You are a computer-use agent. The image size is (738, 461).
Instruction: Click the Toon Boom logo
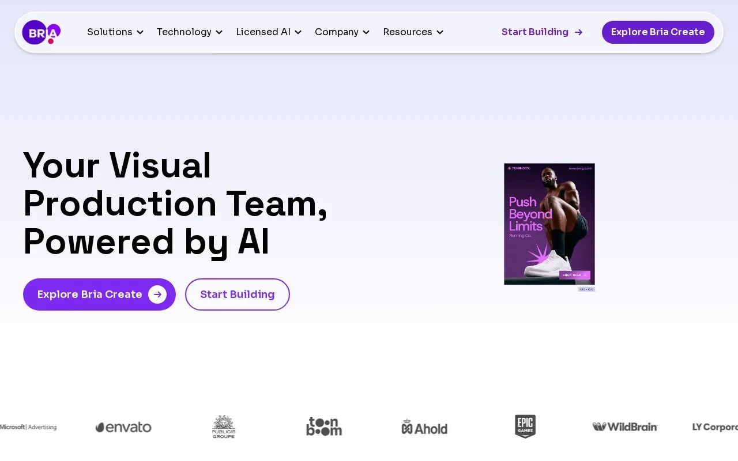point(324,426)
